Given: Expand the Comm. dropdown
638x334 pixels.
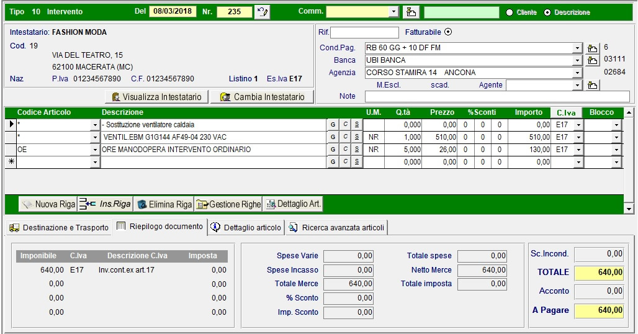Looking at the screenshot, I should [x=393, y=12].
